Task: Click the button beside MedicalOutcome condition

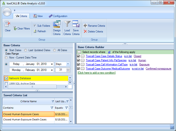Action: tap(83, 69)
